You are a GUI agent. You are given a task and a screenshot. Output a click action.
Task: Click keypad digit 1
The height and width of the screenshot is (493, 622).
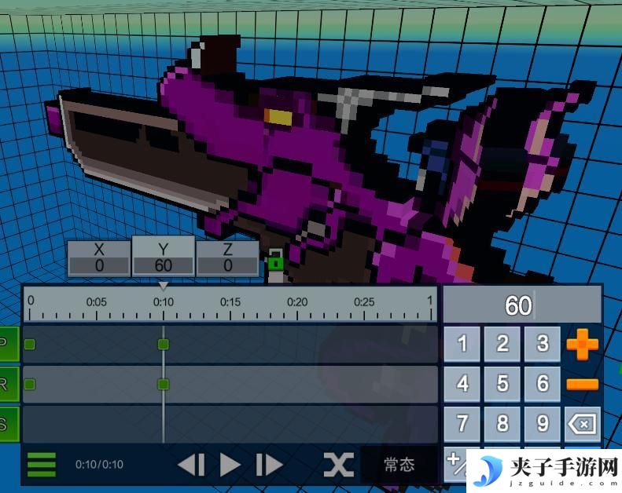click(x=462, y=344)
